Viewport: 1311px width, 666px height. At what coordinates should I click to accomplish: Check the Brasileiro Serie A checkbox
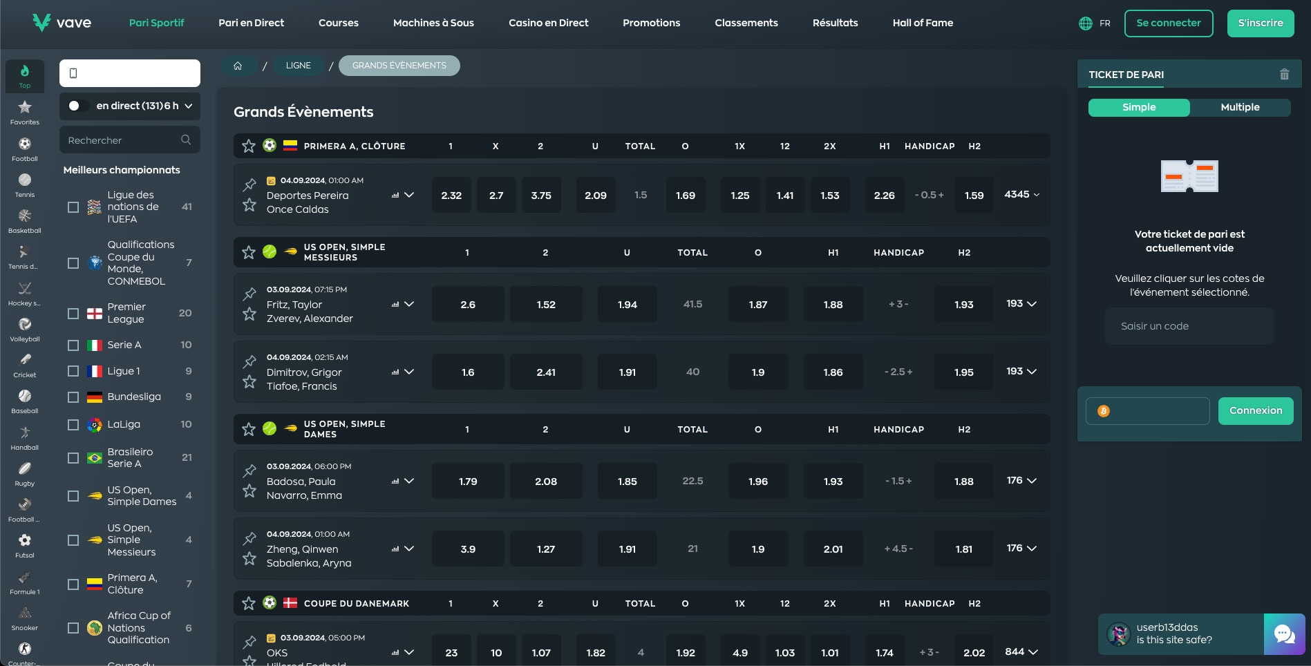[73, 458]
